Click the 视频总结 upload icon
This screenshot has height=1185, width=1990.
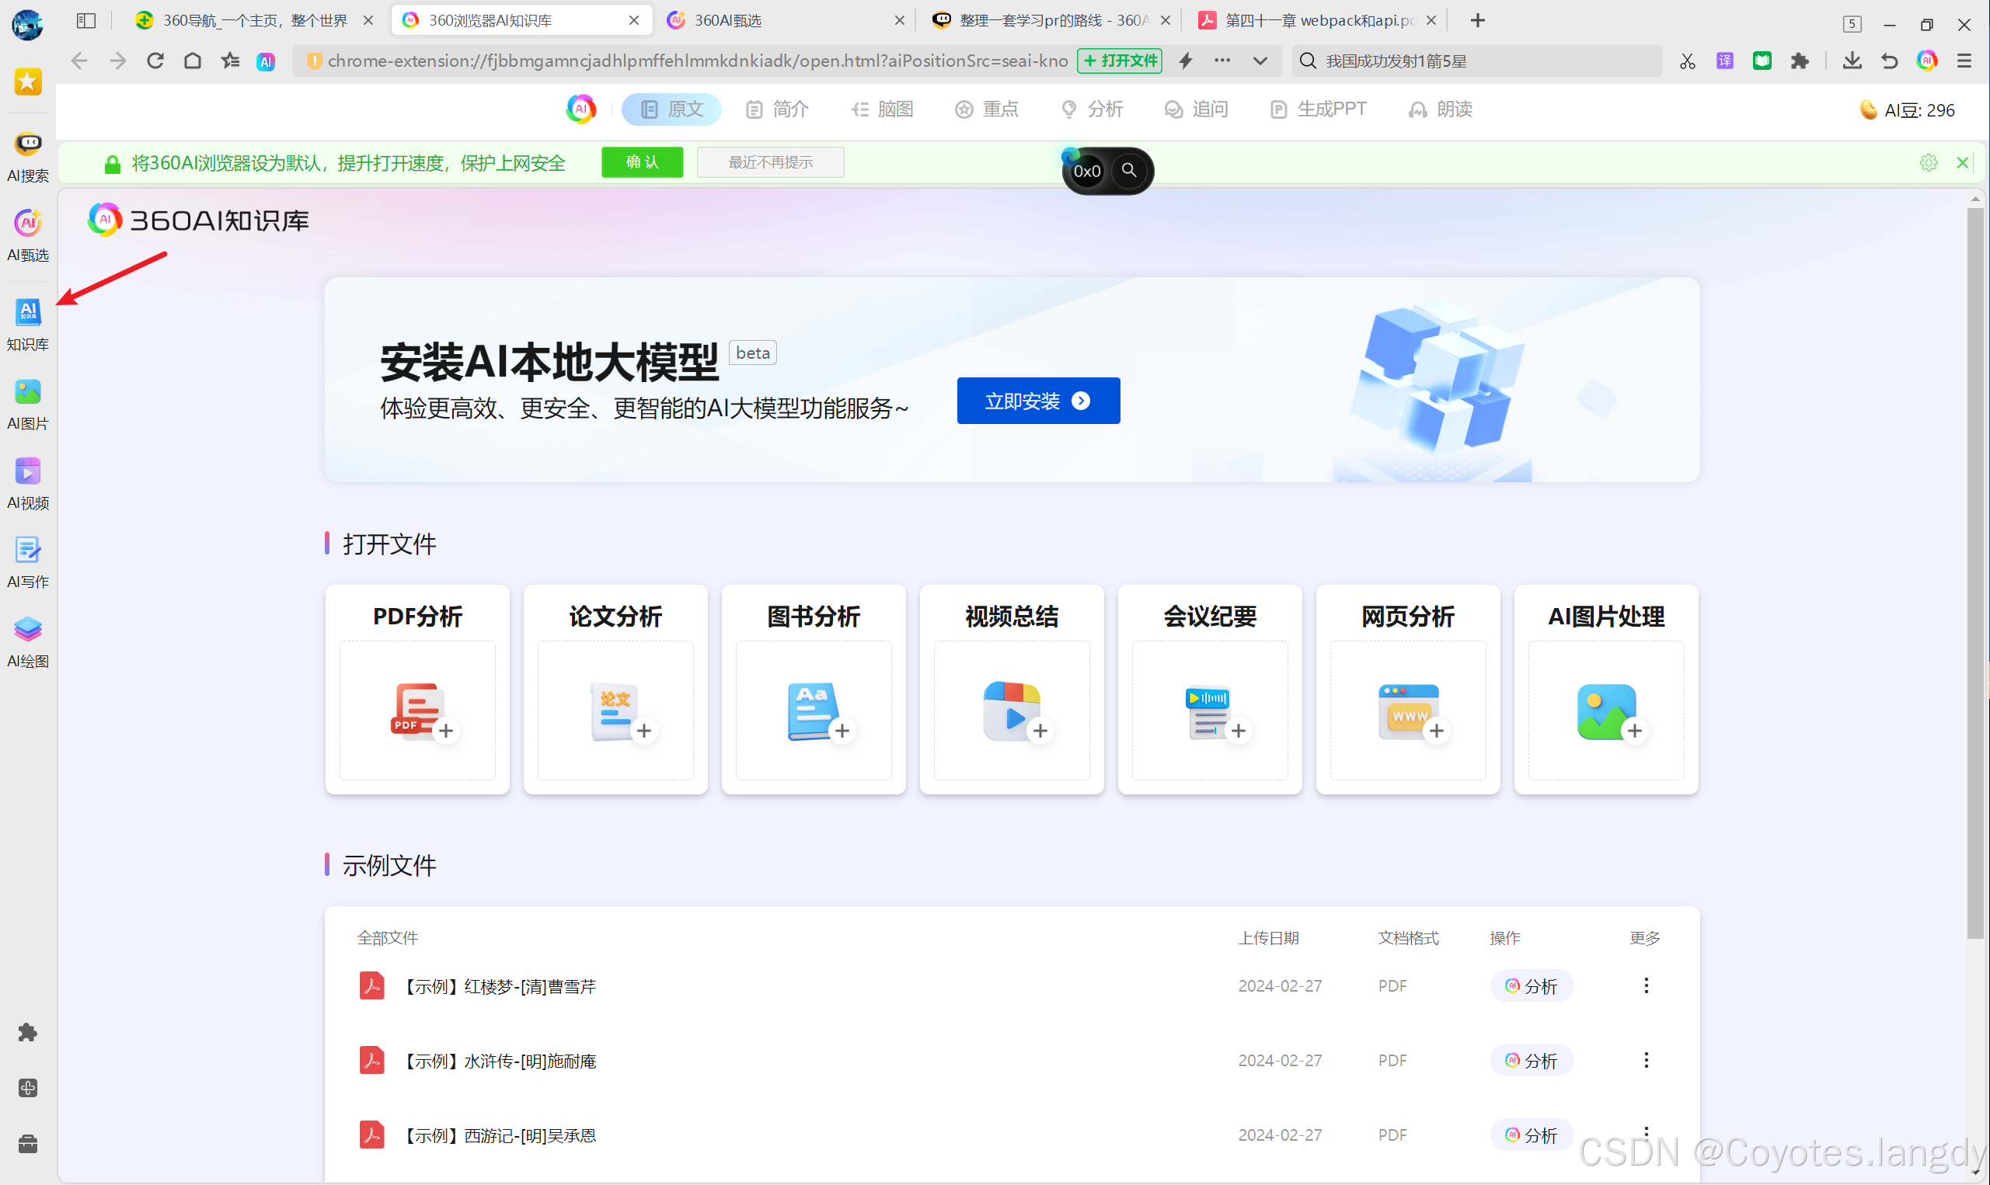[1012, 711]
